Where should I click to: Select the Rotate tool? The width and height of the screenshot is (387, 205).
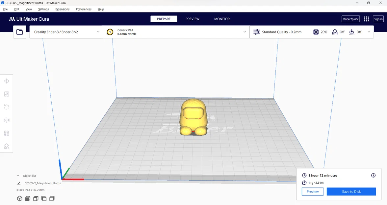point(7,107)
